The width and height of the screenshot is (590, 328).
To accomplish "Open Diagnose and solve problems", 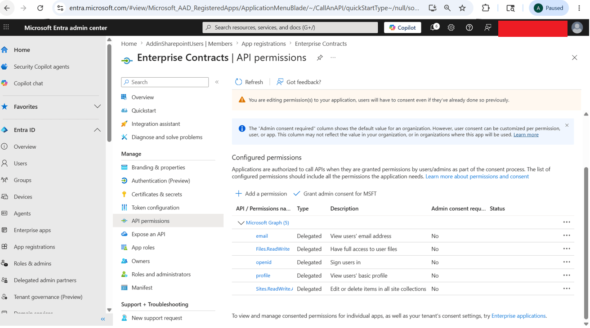I will click(167, 137).
